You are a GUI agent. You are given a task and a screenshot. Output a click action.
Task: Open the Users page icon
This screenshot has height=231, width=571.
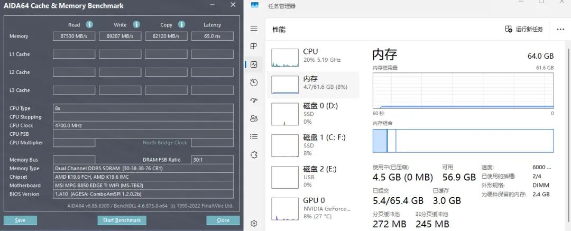pos(254,118)
